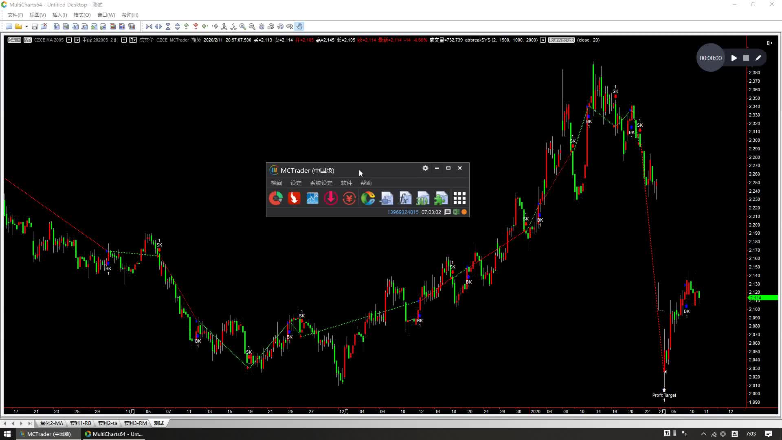Screen dimensions: 782x440
Task: Click the close workspace icon with red X
Action: (44, 26)
